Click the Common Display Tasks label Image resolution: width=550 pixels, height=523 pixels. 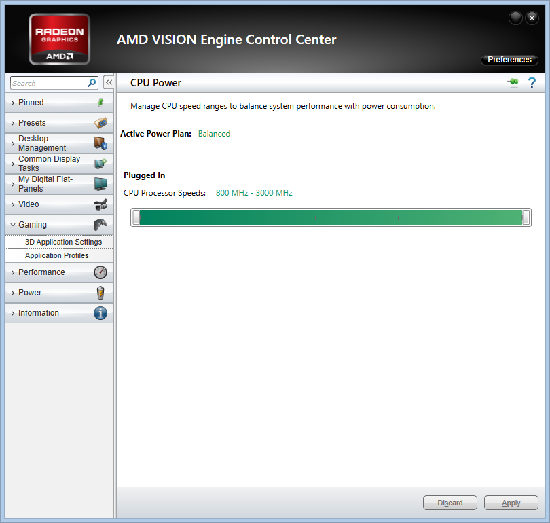[x=49, y=164]
